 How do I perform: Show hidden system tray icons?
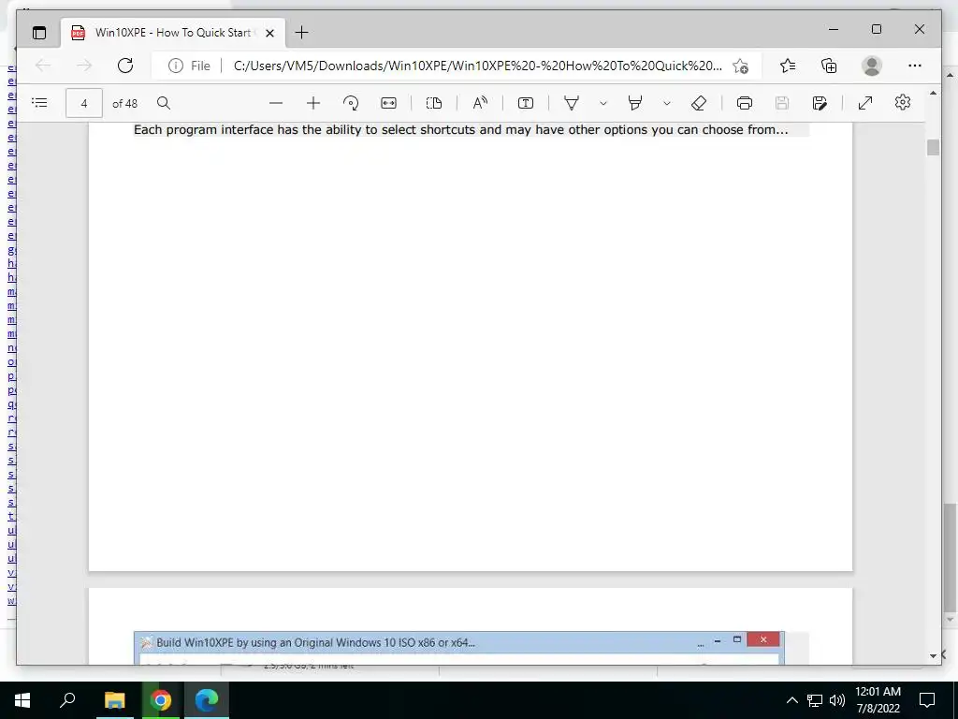point(791,700)
